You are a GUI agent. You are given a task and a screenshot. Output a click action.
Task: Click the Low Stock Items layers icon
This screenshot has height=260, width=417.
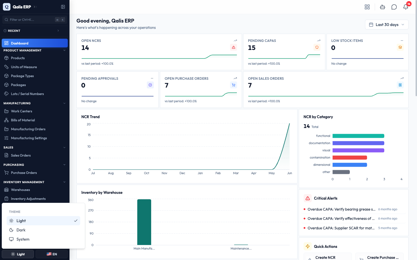coord(400,47)
